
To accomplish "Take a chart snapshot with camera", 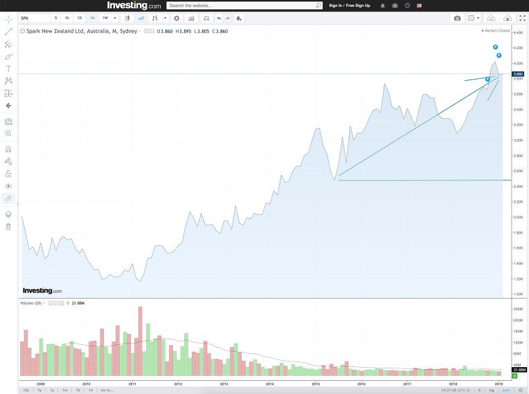I will 457,18.
